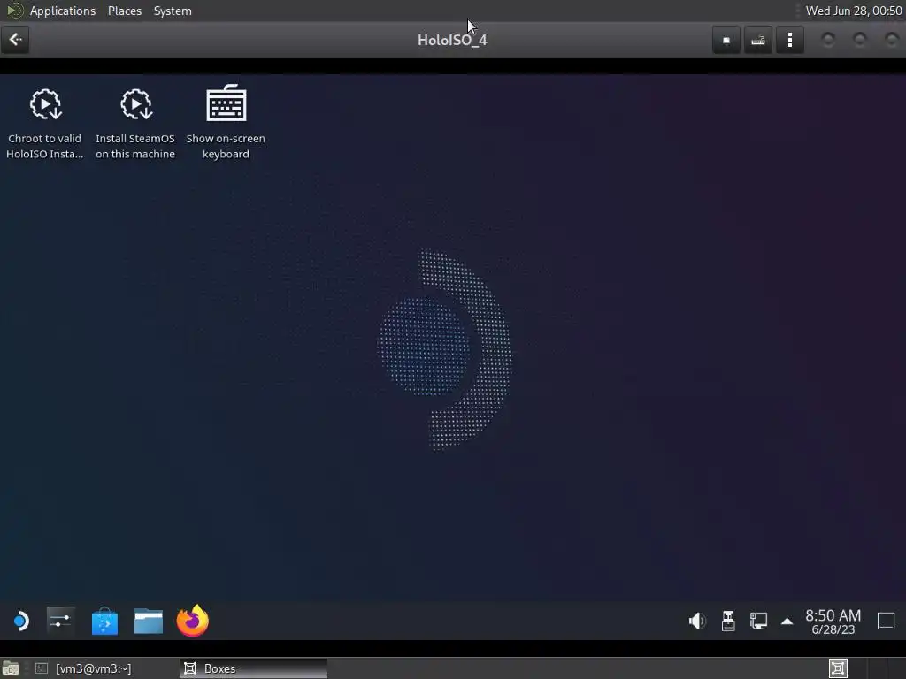Open the SteamOS application launcher
The height and width of the screenshot is (679, 906).
[21, 622]
